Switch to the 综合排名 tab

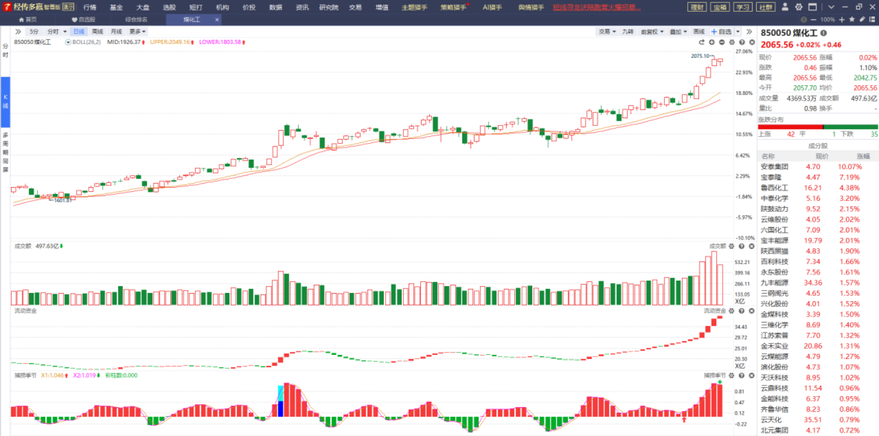(x=136, y=19)
